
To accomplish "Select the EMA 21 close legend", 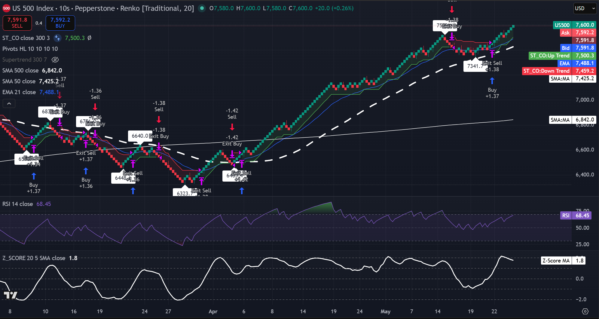I will click(x=19, y=92).
